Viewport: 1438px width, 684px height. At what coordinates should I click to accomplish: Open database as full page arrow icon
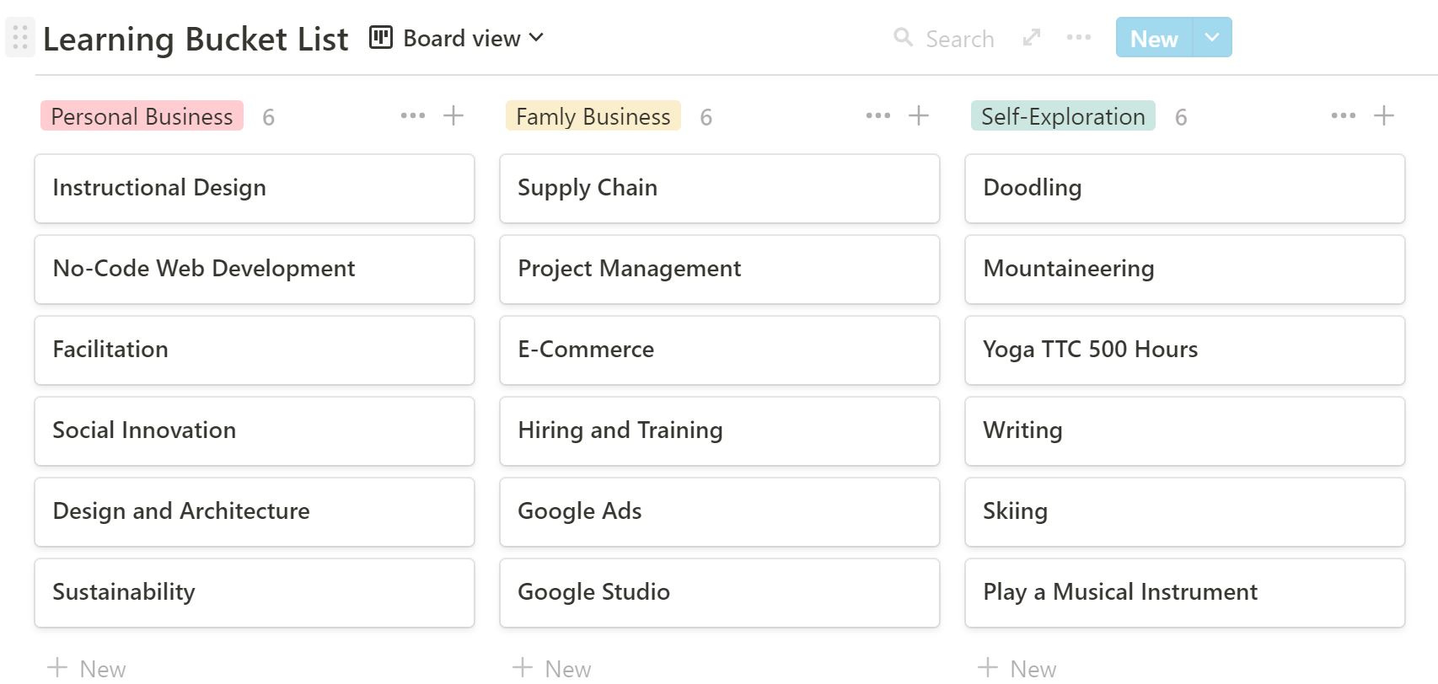1031,38
